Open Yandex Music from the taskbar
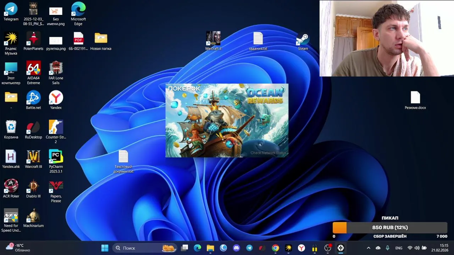 [x=288, y=248]
